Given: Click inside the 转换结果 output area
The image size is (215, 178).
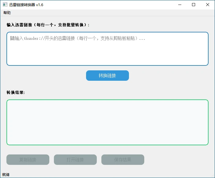Looking at the screenshot, I should [107, 122].
